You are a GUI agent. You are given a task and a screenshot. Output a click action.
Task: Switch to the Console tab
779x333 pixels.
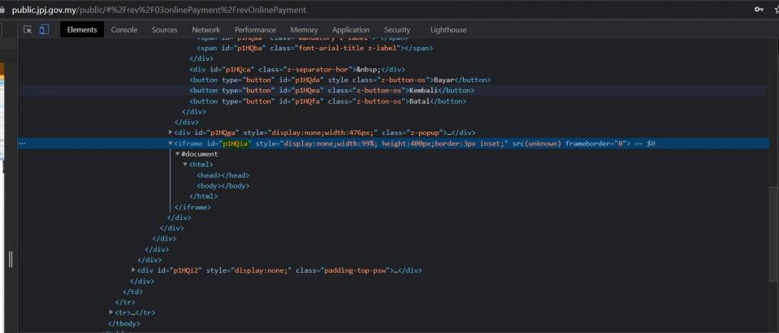(124, 30)
